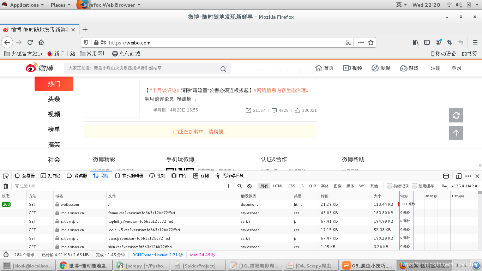Filter requests to WS only
The width and height of the screenshot is (482, 271).
tap(362, 186)
